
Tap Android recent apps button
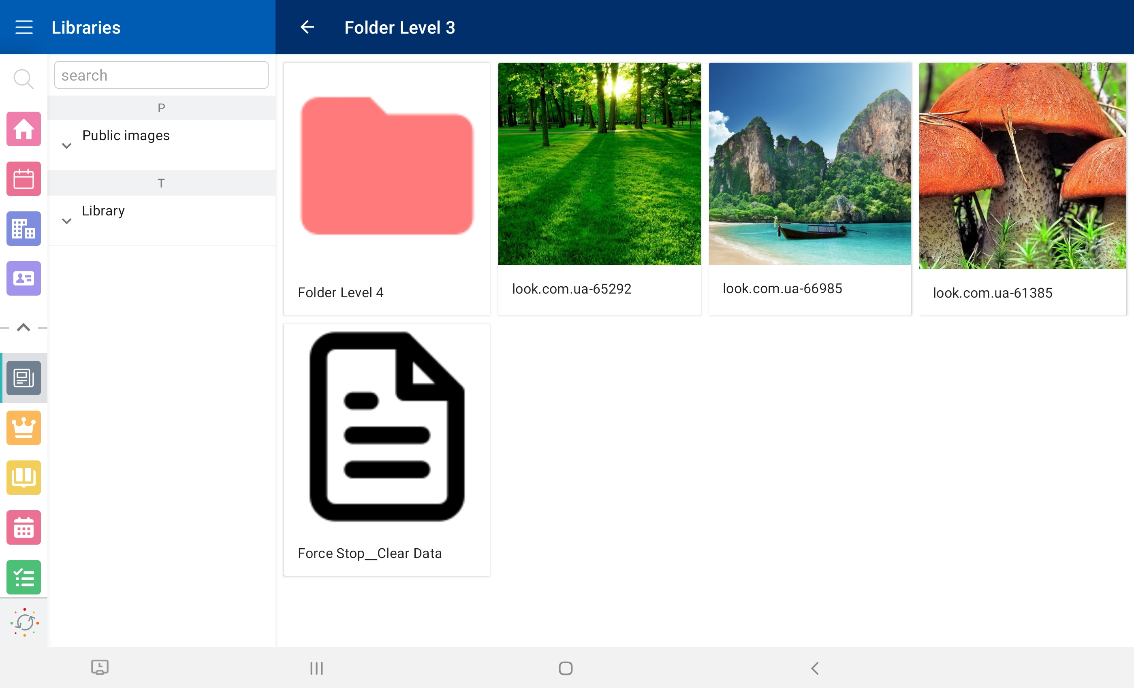coord(317,668)
